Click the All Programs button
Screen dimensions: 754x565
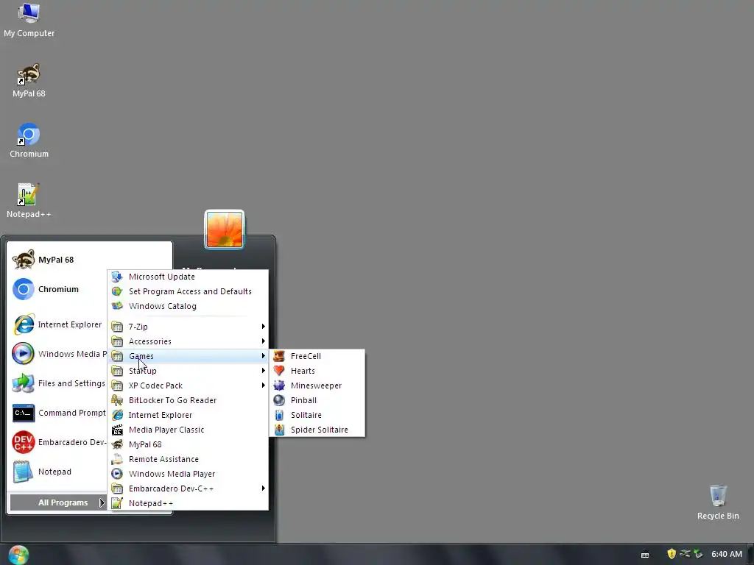58,502
